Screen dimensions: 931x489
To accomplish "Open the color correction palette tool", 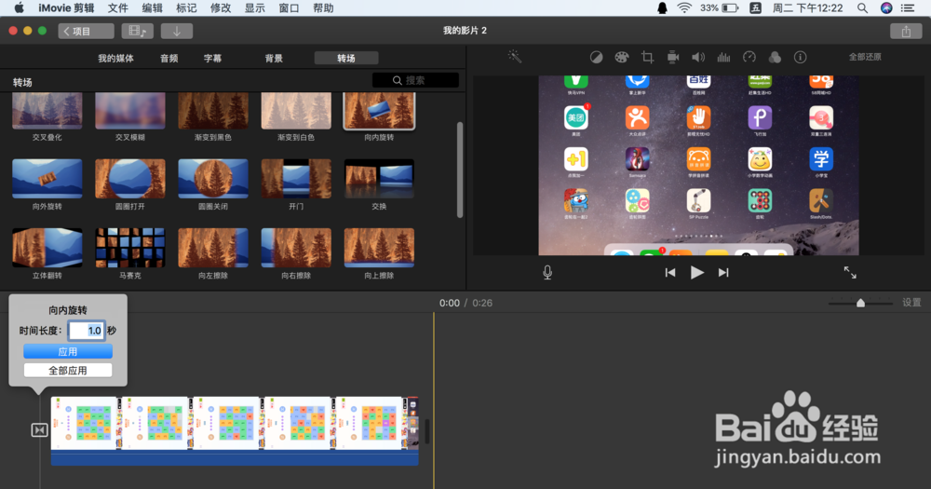I will click(621, 57).
